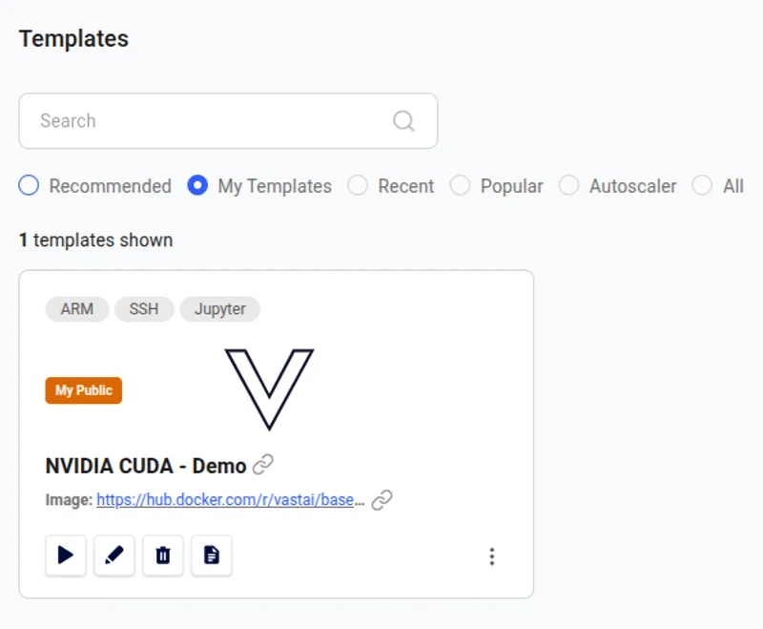Open the three-dot overflow menu on the template

[x=492, y=556]
